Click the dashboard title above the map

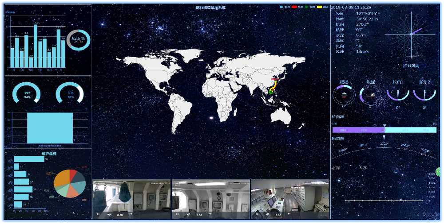click(x=210, y=8)
